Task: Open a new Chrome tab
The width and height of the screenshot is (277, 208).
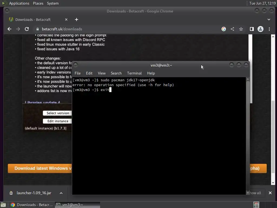Action: click(77, 19)
